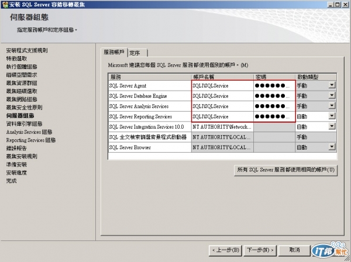
Task: Proceed with 下一步(N) button
Action: click(260, 250)
